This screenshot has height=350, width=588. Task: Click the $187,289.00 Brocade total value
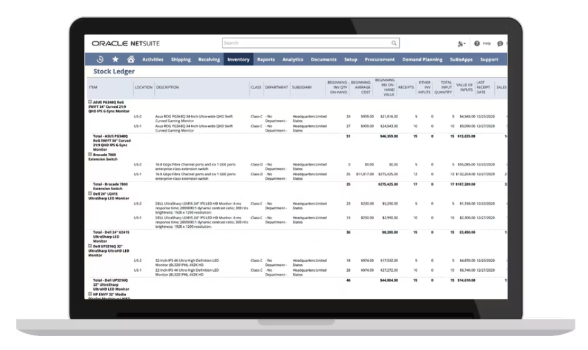(465, 185)
